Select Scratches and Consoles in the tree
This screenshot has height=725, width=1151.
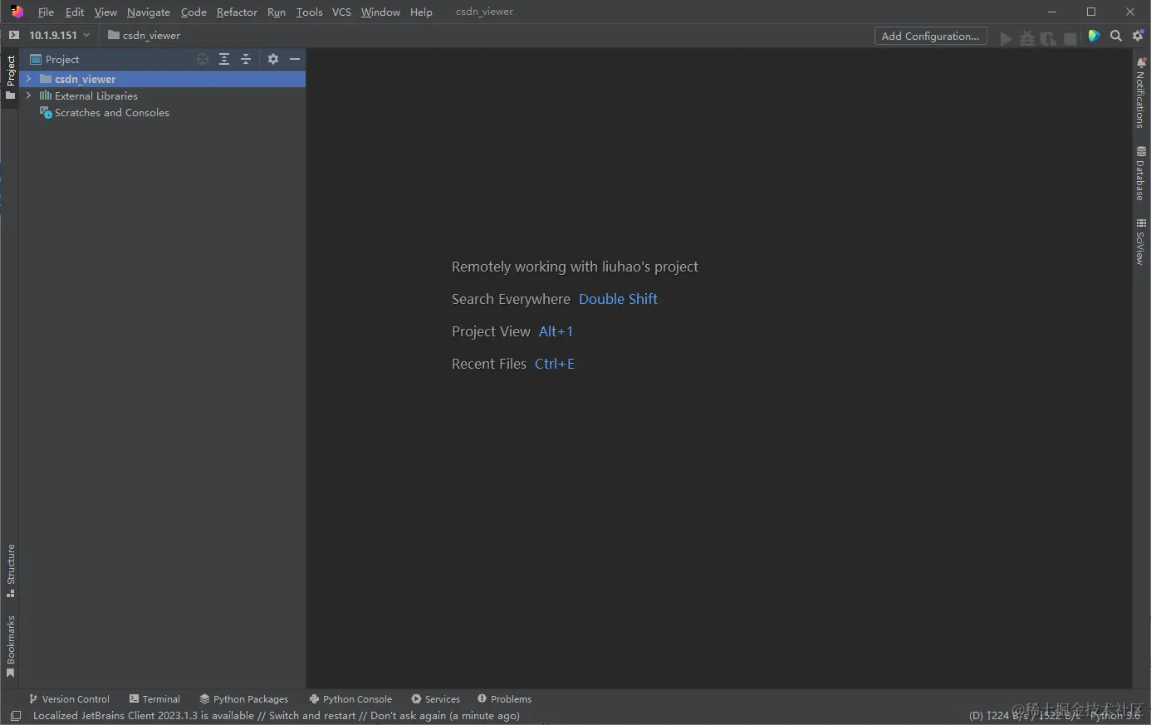[x=163, y=113]
